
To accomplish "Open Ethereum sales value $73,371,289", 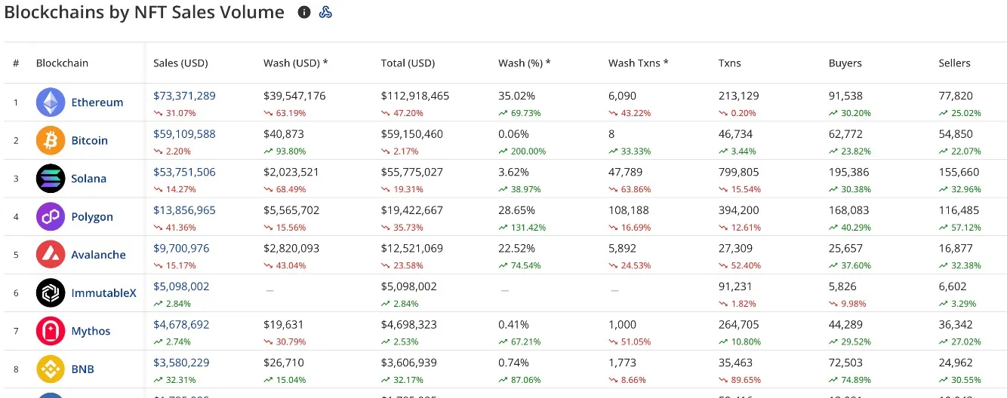I will (184, 96).
